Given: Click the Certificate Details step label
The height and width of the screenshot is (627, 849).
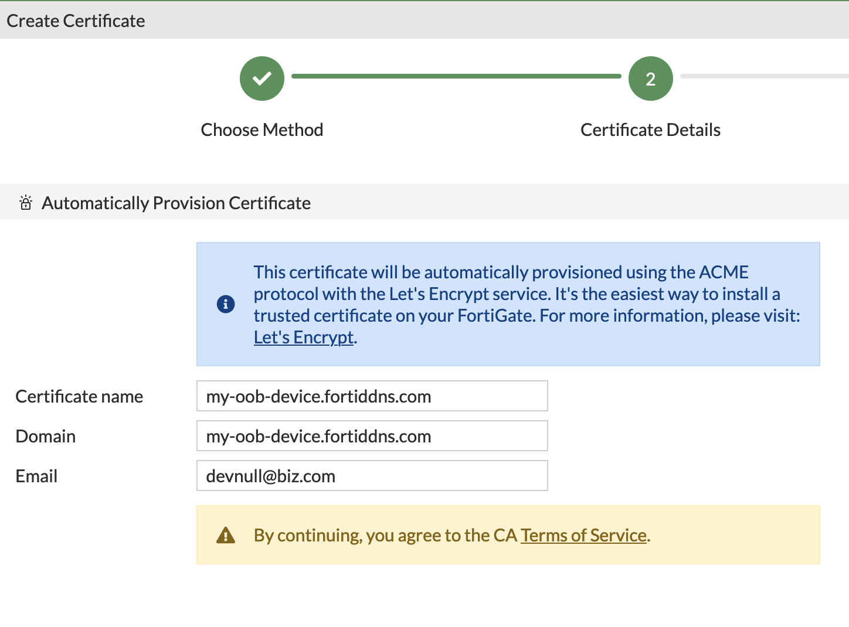Looking at the screenshot, I should (x=651, y=130).
